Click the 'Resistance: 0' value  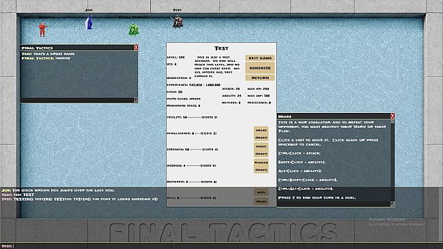point(259,103)
